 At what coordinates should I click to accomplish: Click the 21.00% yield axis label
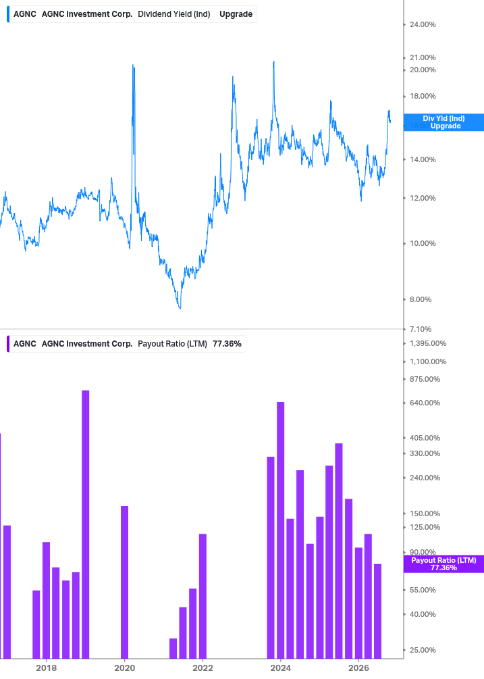pyautogui.click(x=423, y=57)
